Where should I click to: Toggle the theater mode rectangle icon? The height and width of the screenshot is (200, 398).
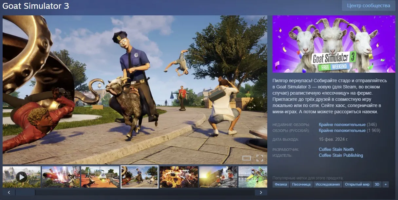[247, 158]
